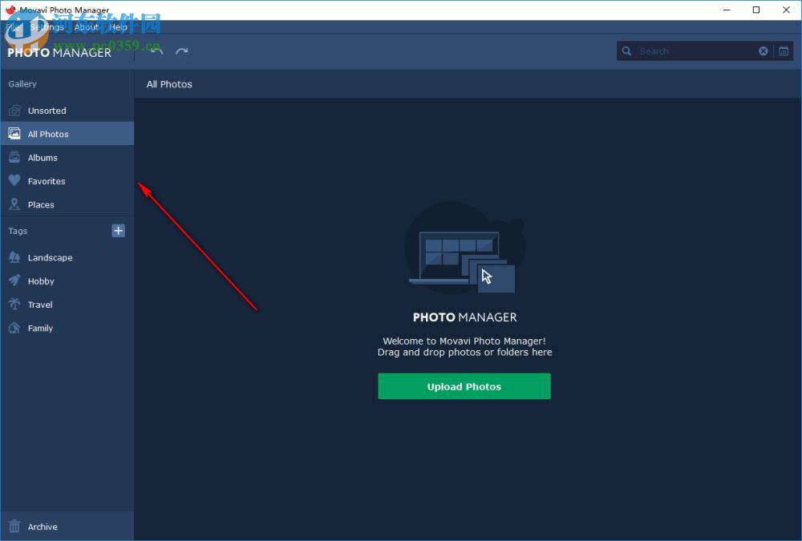802x541 pixels.
Task: Filter by the Travel tag
Action: tap(67, 305)
